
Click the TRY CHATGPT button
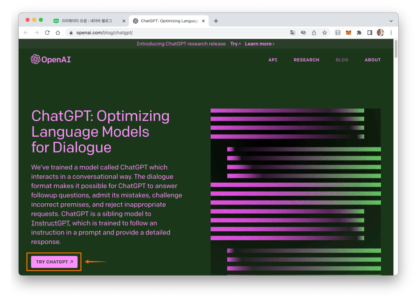tap(54, 262)
